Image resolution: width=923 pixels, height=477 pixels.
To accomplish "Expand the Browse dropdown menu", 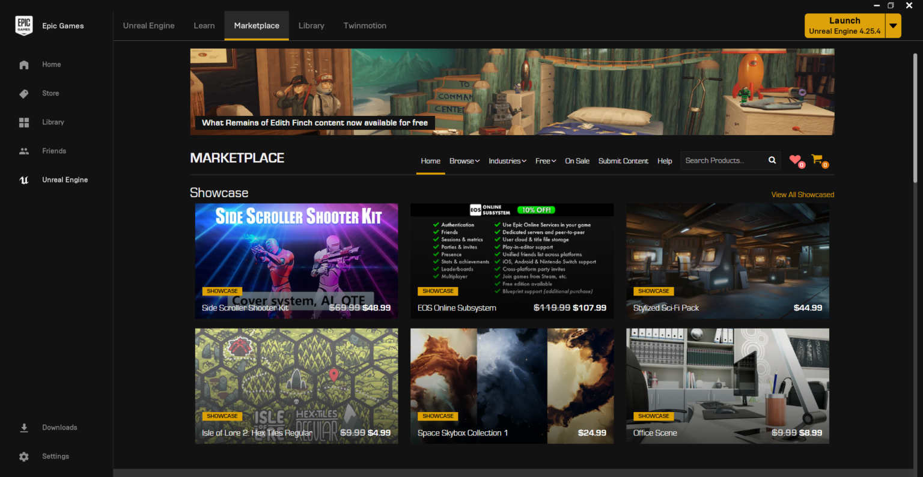I will pyautogui.click(x=465, y=161).
